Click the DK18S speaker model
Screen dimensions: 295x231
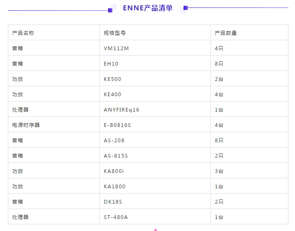[x=113, y=202]
